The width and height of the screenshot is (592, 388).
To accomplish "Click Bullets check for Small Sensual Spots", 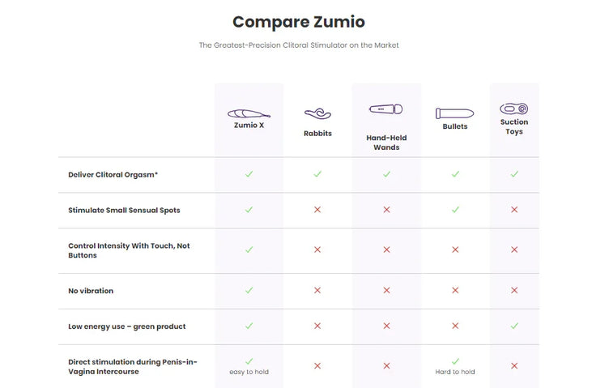I will pyautogui.click(x=455, y=210).
